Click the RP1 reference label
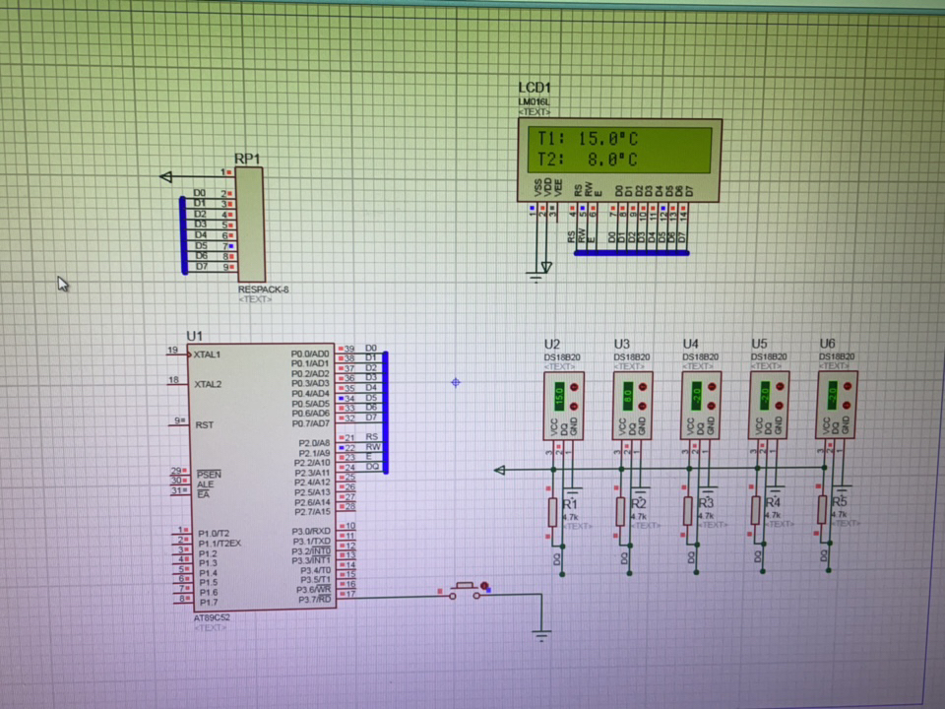Image resolution: width=945 pixels, height=709 pixels. coord(247,159)
